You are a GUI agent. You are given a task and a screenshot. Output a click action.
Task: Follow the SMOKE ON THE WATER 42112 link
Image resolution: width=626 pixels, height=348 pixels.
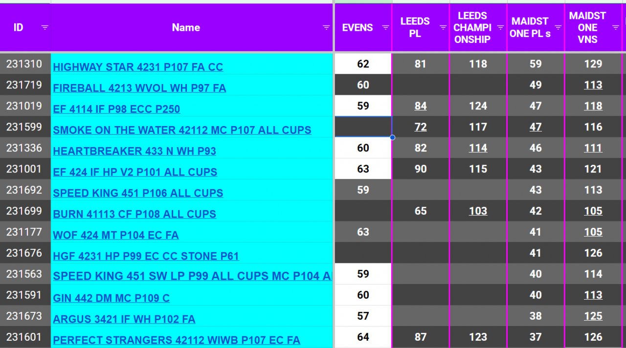[182, 130]
